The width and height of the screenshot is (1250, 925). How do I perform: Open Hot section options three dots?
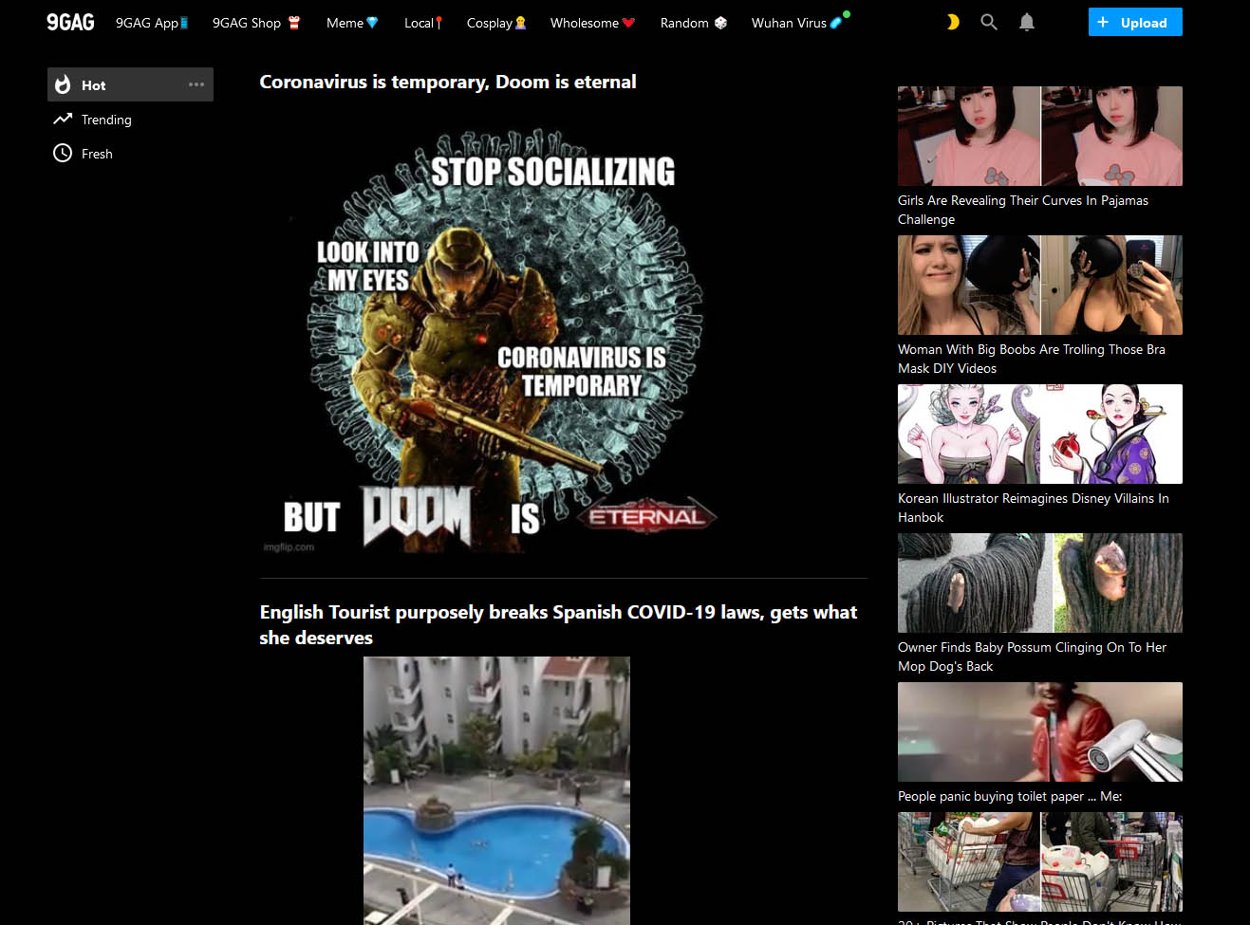click(x=196, y=84)
